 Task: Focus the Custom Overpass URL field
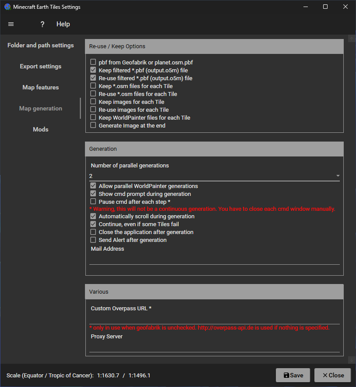[214, 319]
